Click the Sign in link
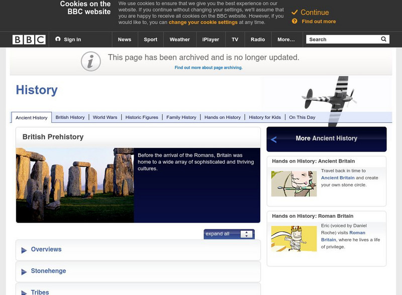402x295 pixels. pos(72,40)
